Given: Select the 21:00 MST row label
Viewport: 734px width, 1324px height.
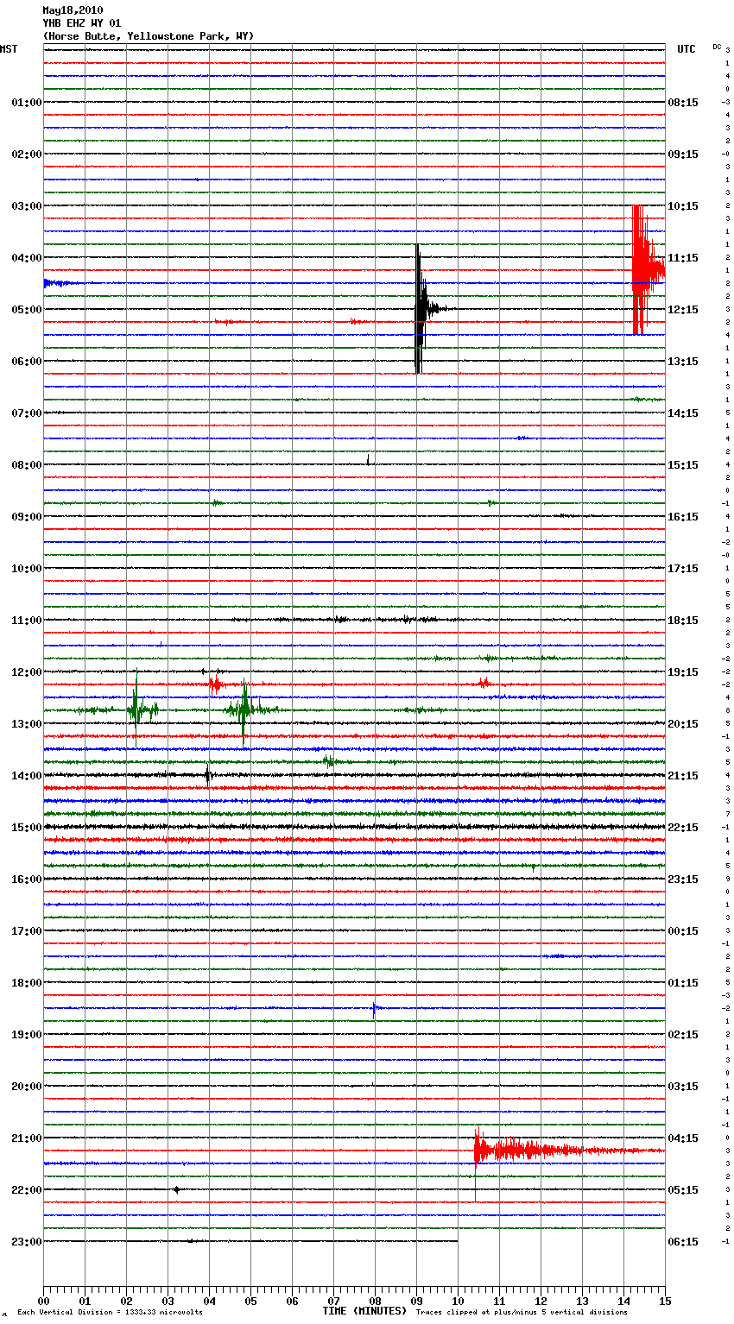Looking at the screenshot, I should (x=27, y=1138).
